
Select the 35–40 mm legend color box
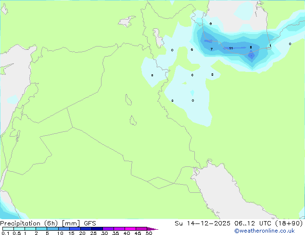[119, 229]
